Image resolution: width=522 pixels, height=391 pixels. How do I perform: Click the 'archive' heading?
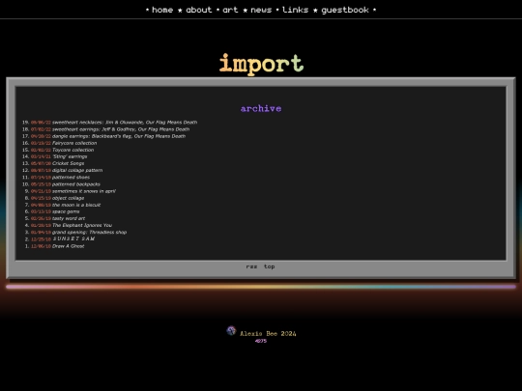click(x=261, y=109)
